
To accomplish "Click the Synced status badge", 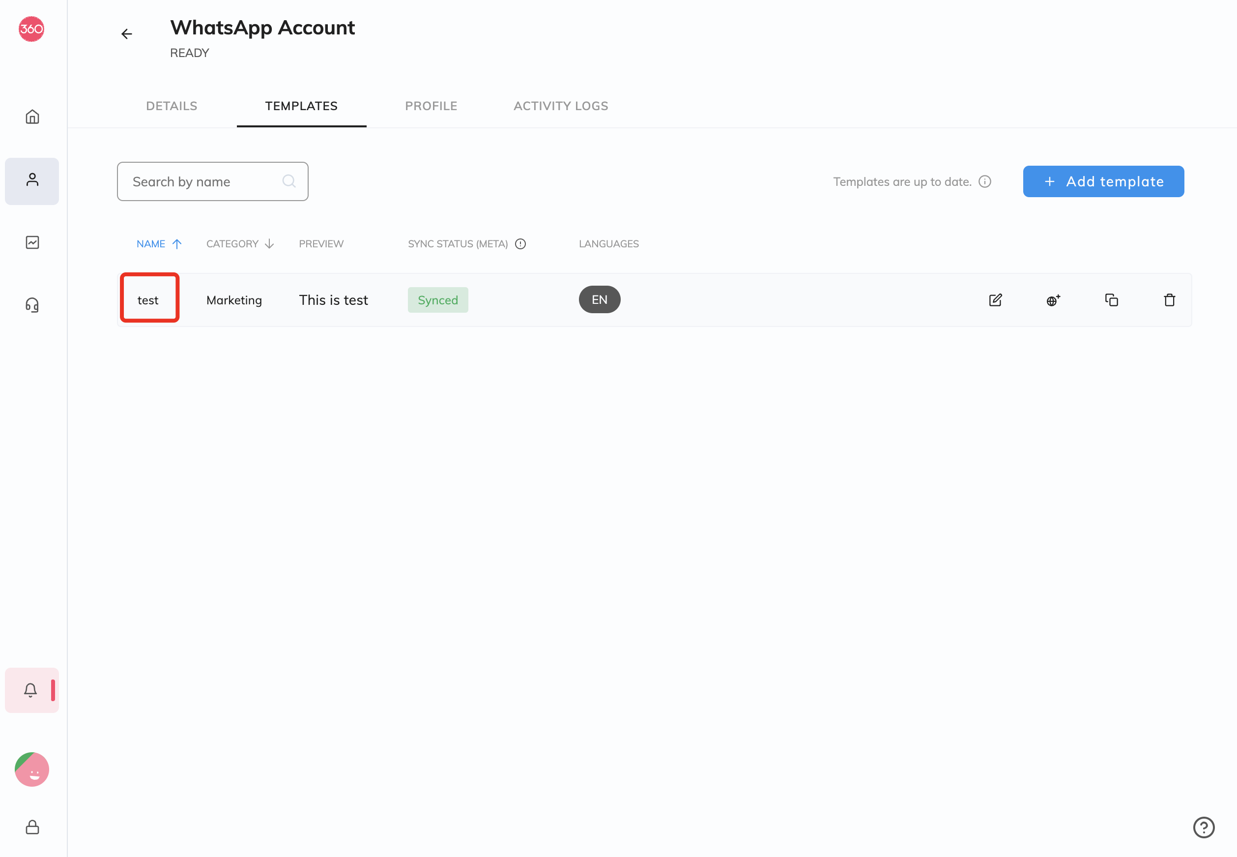I will [438, 300].
